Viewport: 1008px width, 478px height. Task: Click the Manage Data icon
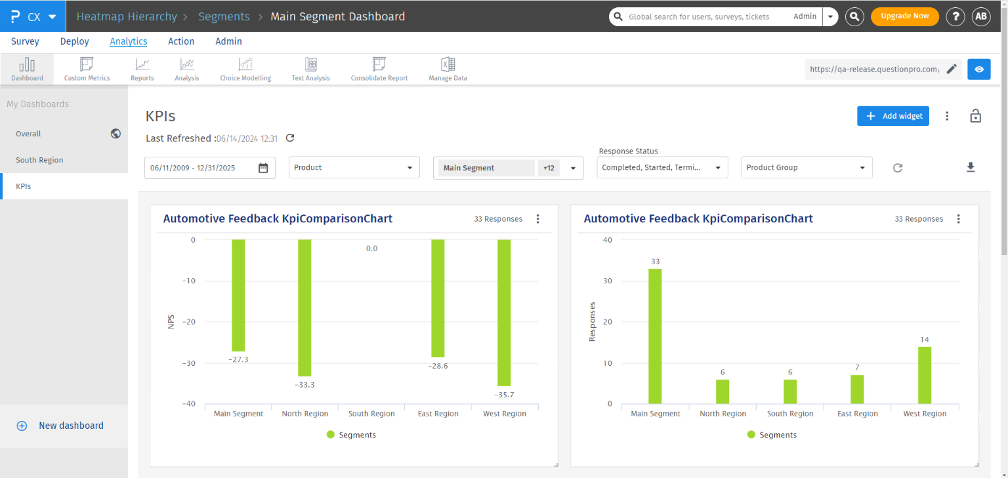click(x=448, y=70)
